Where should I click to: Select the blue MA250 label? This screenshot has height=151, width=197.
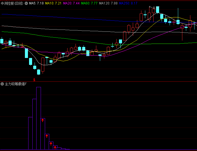click(128, 3)
